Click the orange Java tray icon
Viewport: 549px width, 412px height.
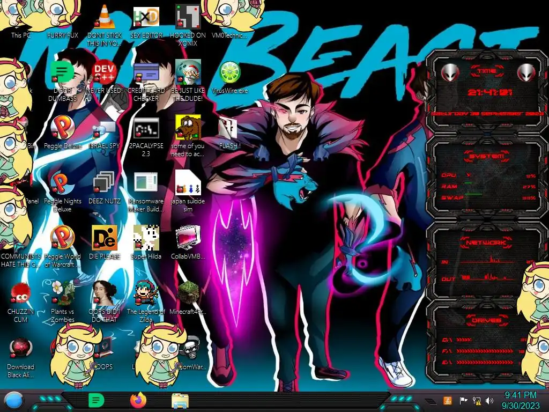447,400
